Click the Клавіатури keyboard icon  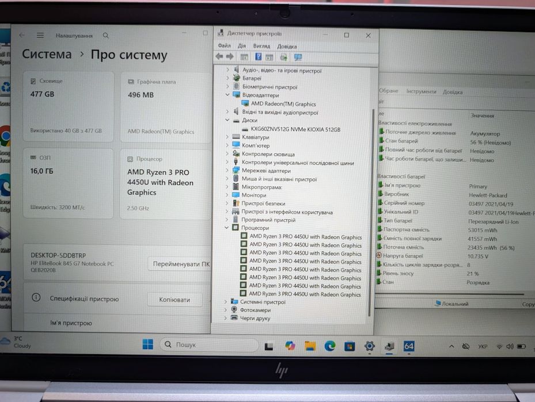236,137
